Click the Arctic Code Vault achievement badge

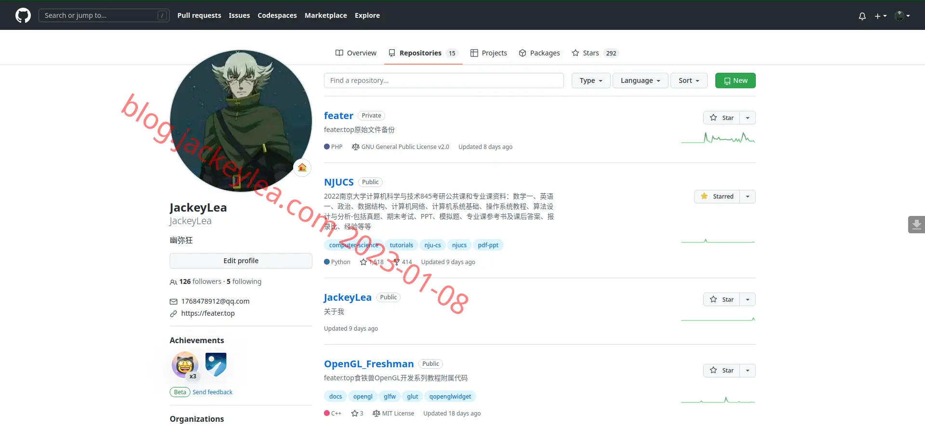point(216,364)
